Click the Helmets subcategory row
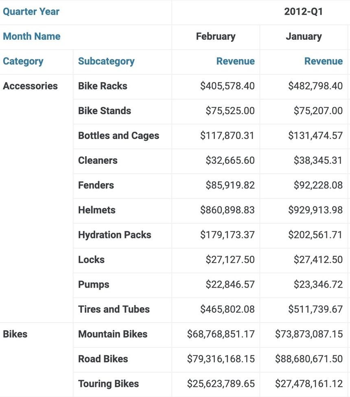The height and width of the screenshot is (397, 350). point(97,210)
